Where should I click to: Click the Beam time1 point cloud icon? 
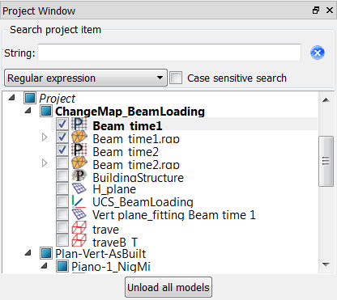point(79,125)
